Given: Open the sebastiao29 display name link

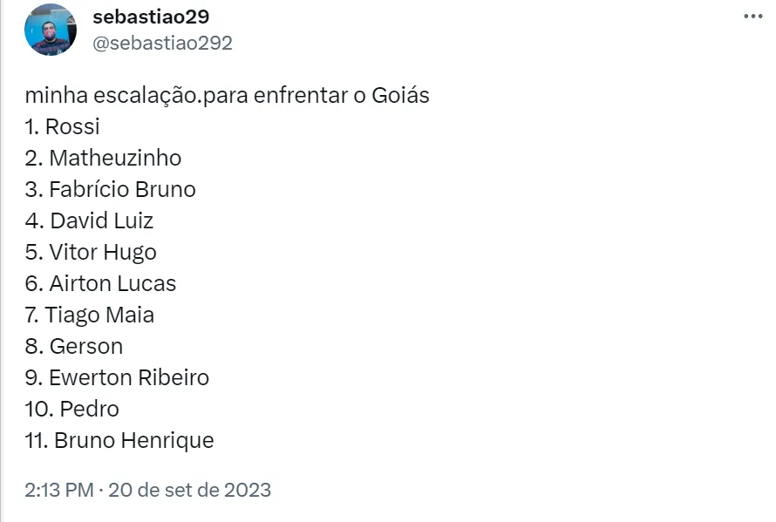Looking at the screenshot, I should [151, 17].
